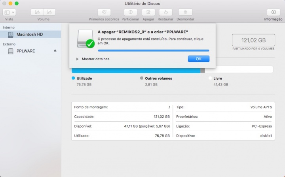Open the Informação info panel
This screenshot has width=285, height=177.
coord(273,12)
